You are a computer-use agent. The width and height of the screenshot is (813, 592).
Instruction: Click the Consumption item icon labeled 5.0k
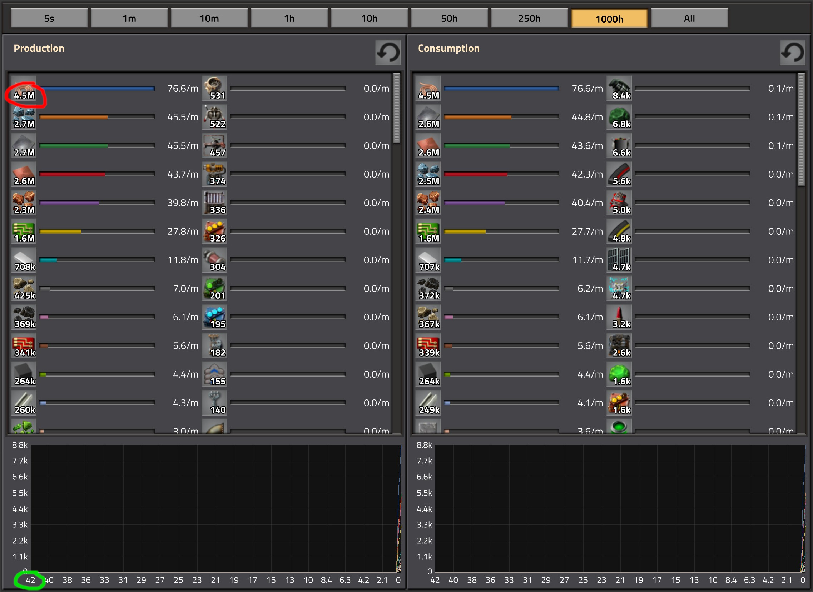[619, 203]
